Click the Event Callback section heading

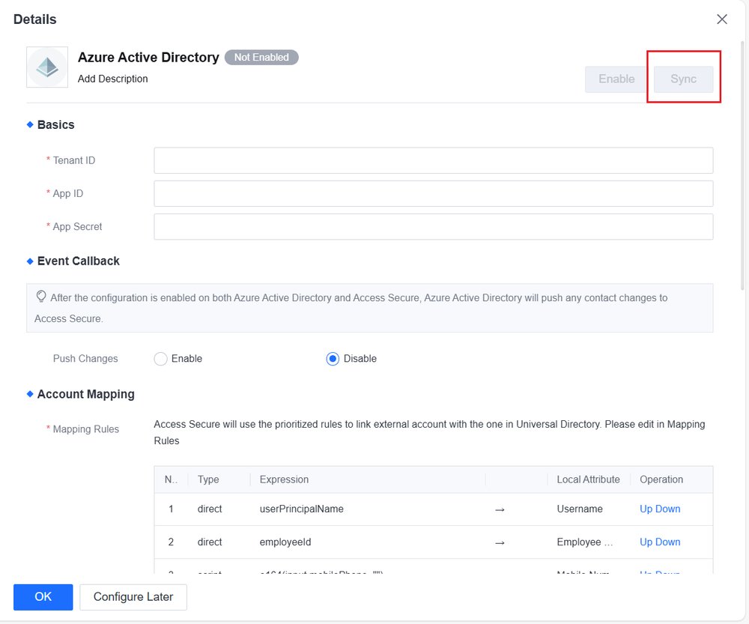(79, 261)
